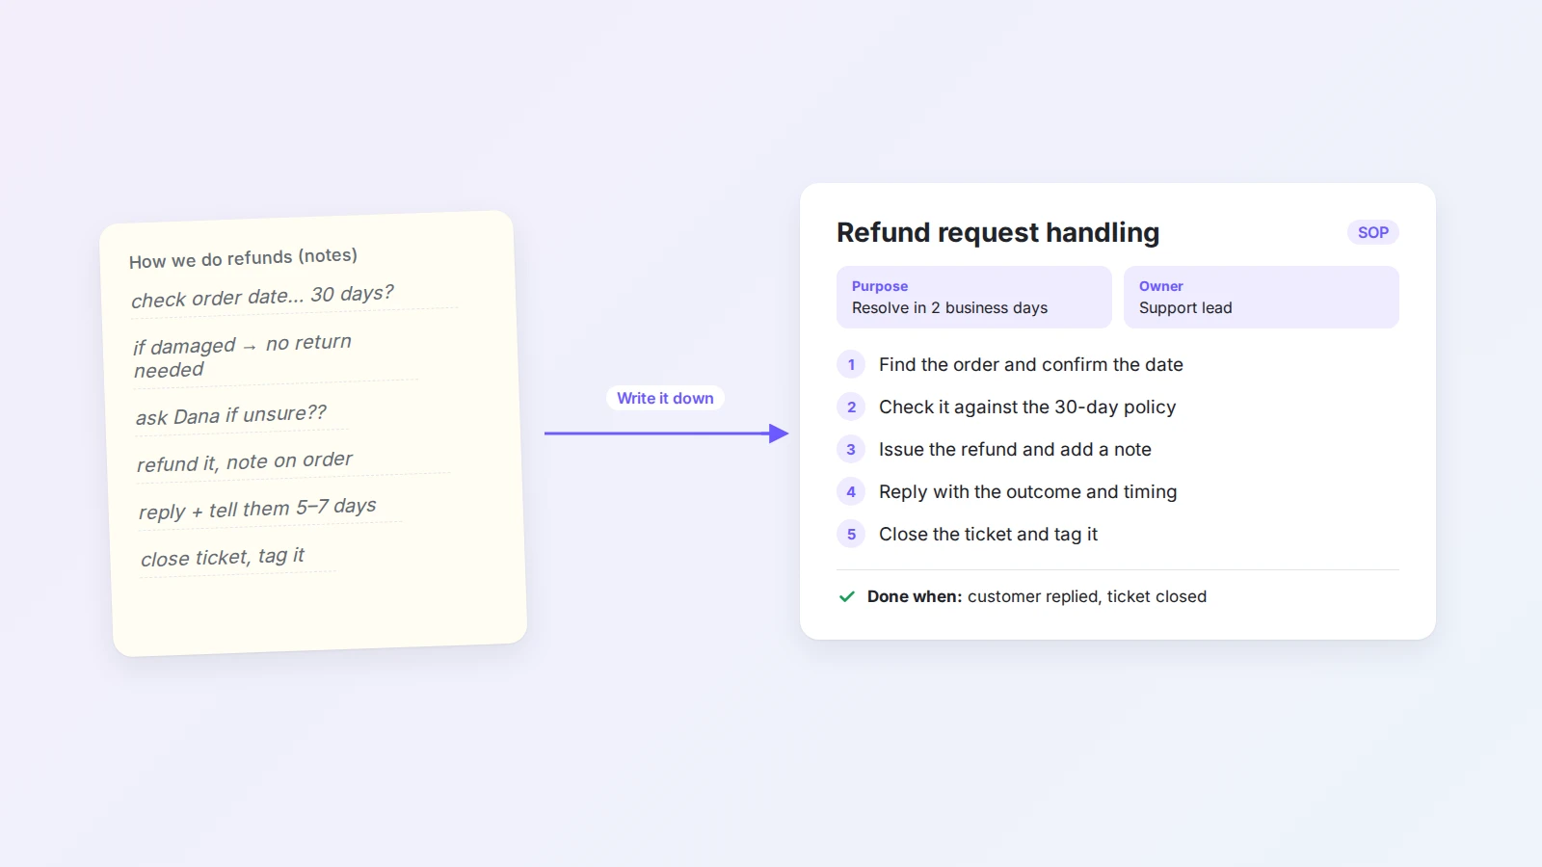Open the Owner Support lead box
Screen dimensions: 1542x867
click(x=1261, y=297)
